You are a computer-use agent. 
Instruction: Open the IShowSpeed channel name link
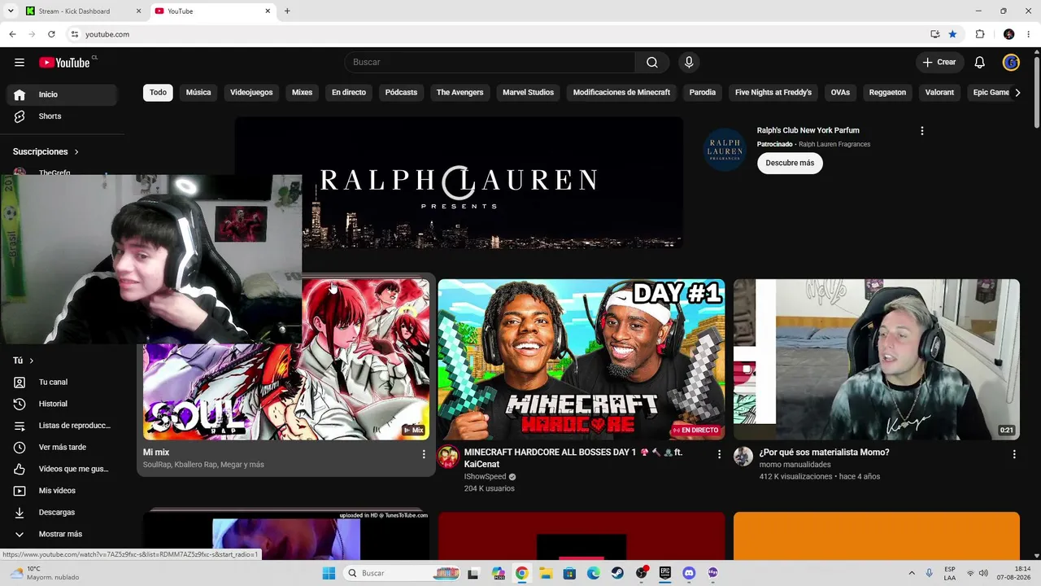point(486,477)
